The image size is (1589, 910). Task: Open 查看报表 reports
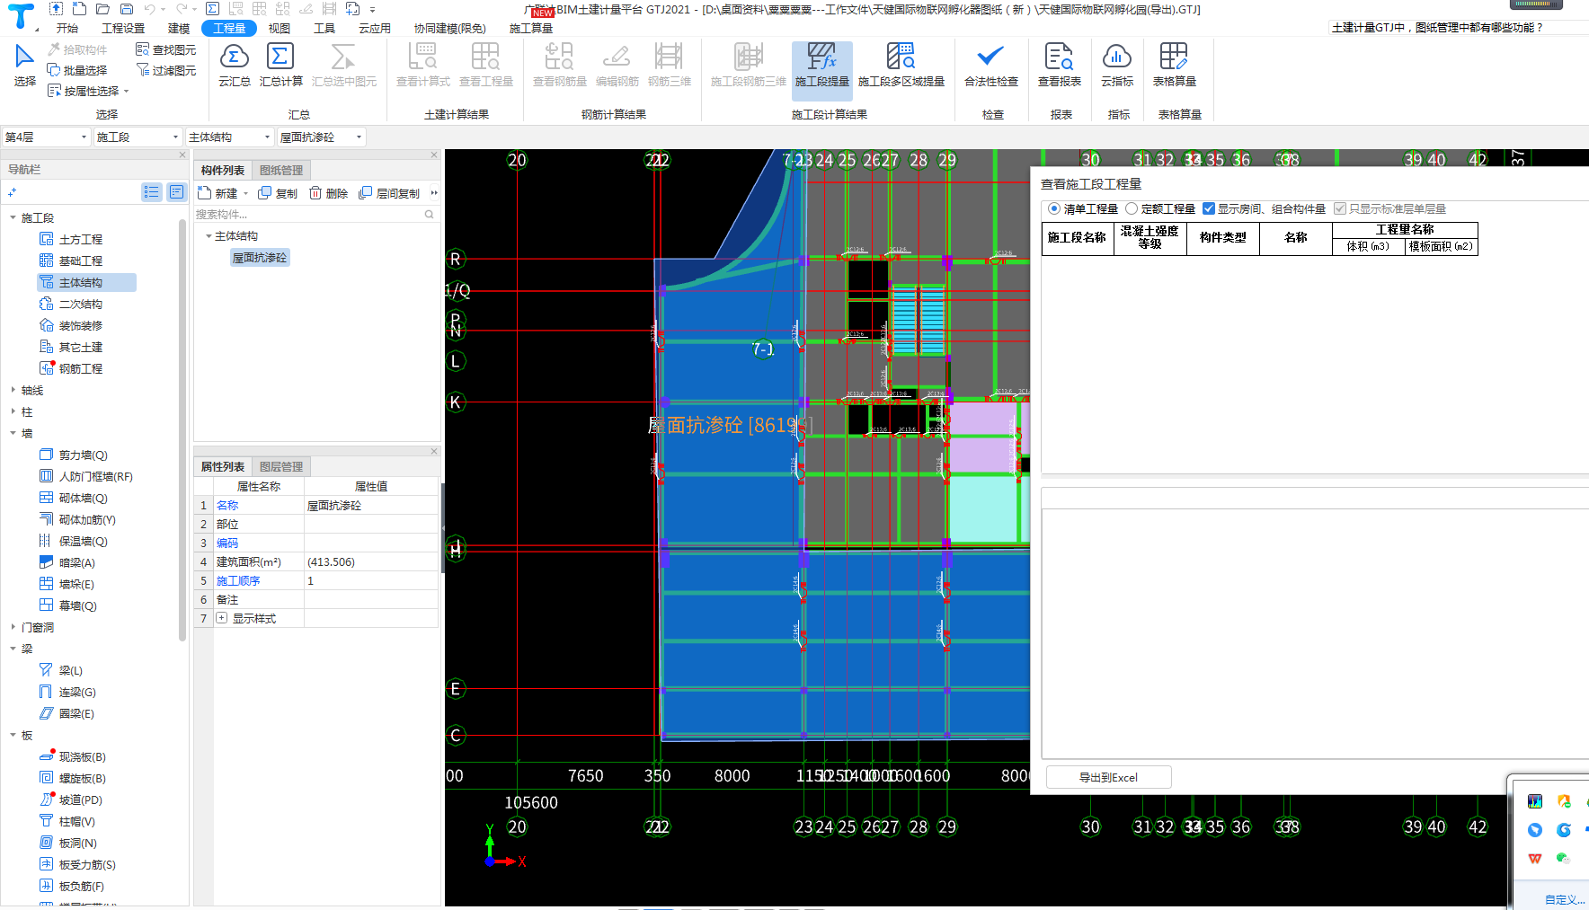pyautogui.click(x=1059, y=66)
